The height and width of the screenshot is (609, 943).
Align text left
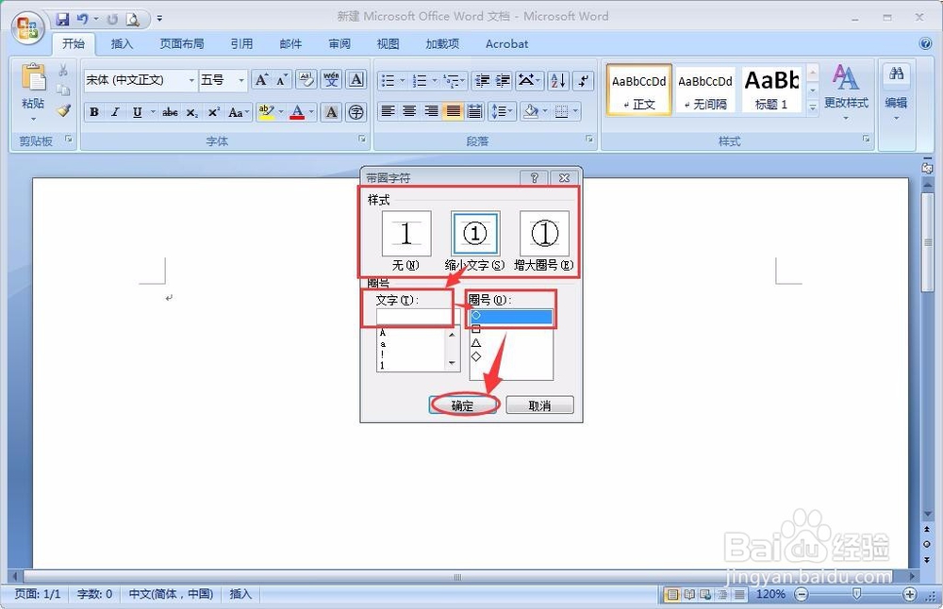point(388,111)
